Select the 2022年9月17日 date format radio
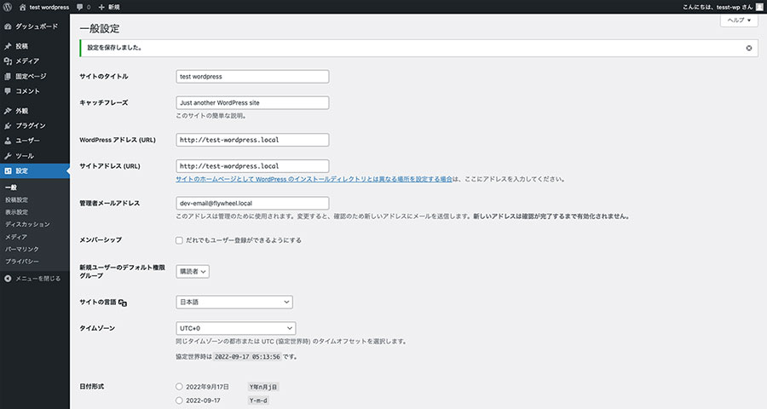Viewport: 767px width, 409px height. [x=179, y=386]
